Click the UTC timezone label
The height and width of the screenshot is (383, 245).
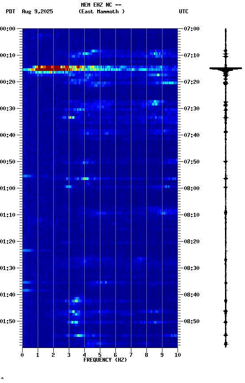click(184, 12)
